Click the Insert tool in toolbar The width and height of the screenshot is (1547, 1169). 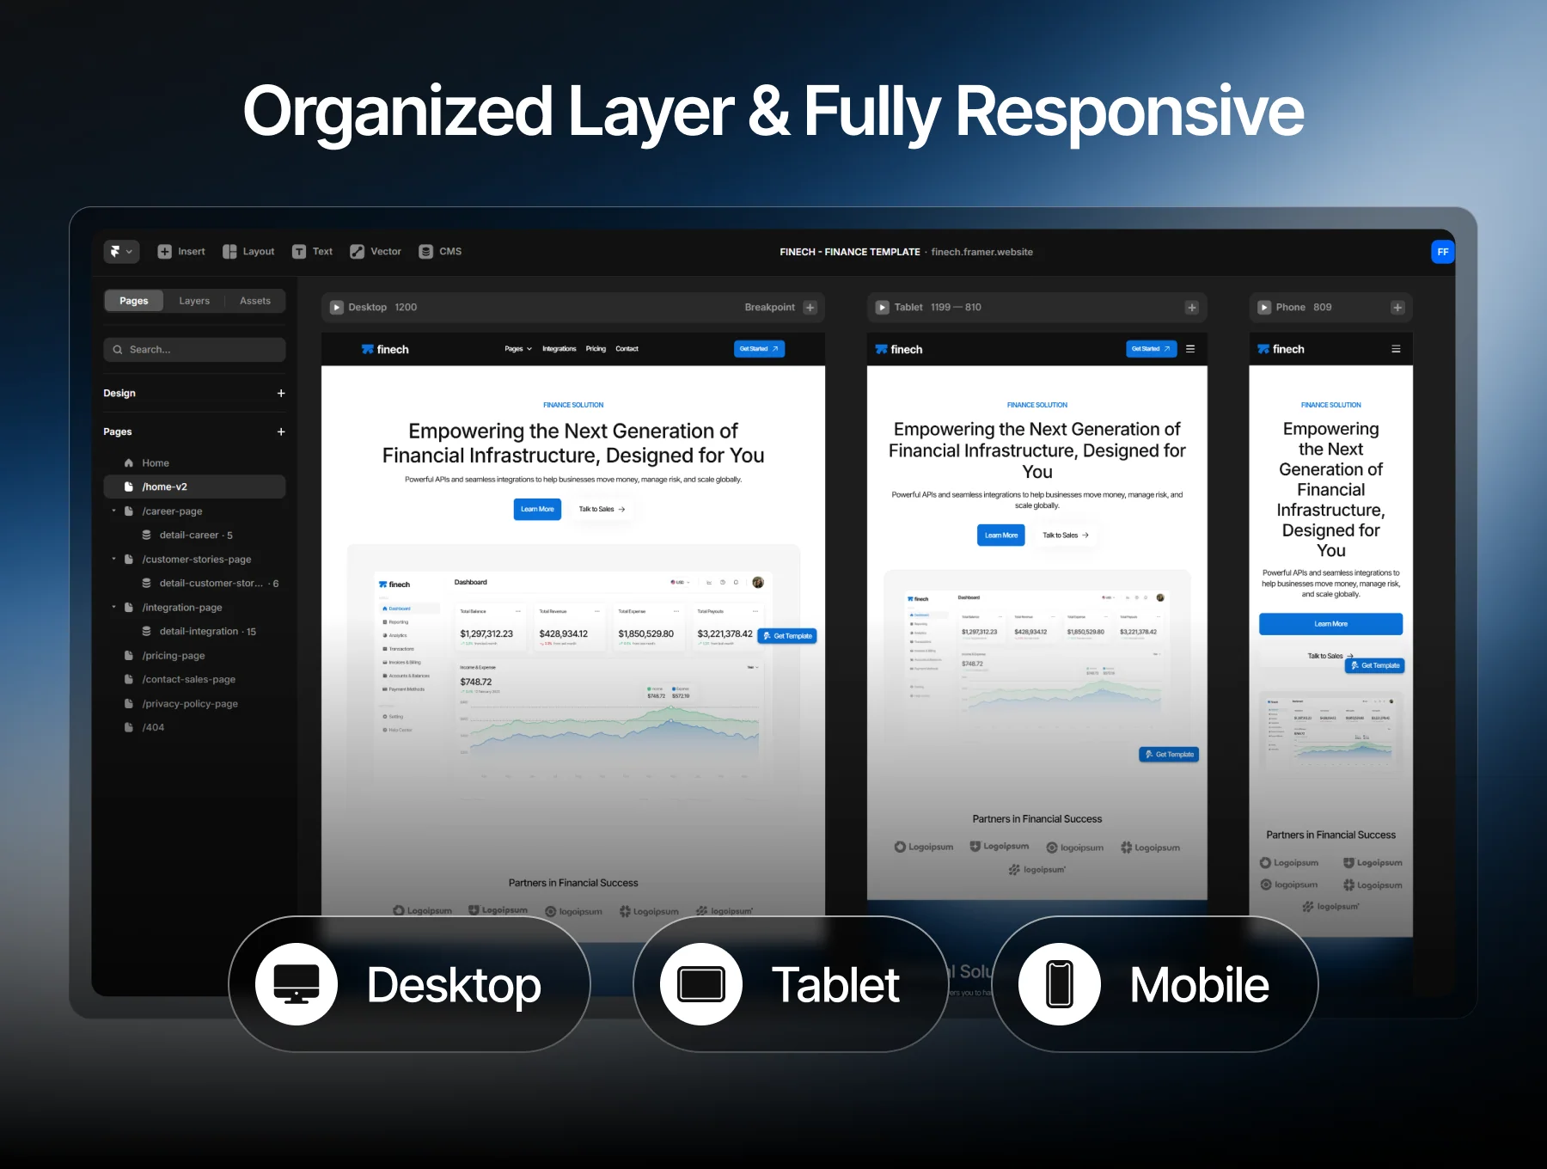click(181, 252)
